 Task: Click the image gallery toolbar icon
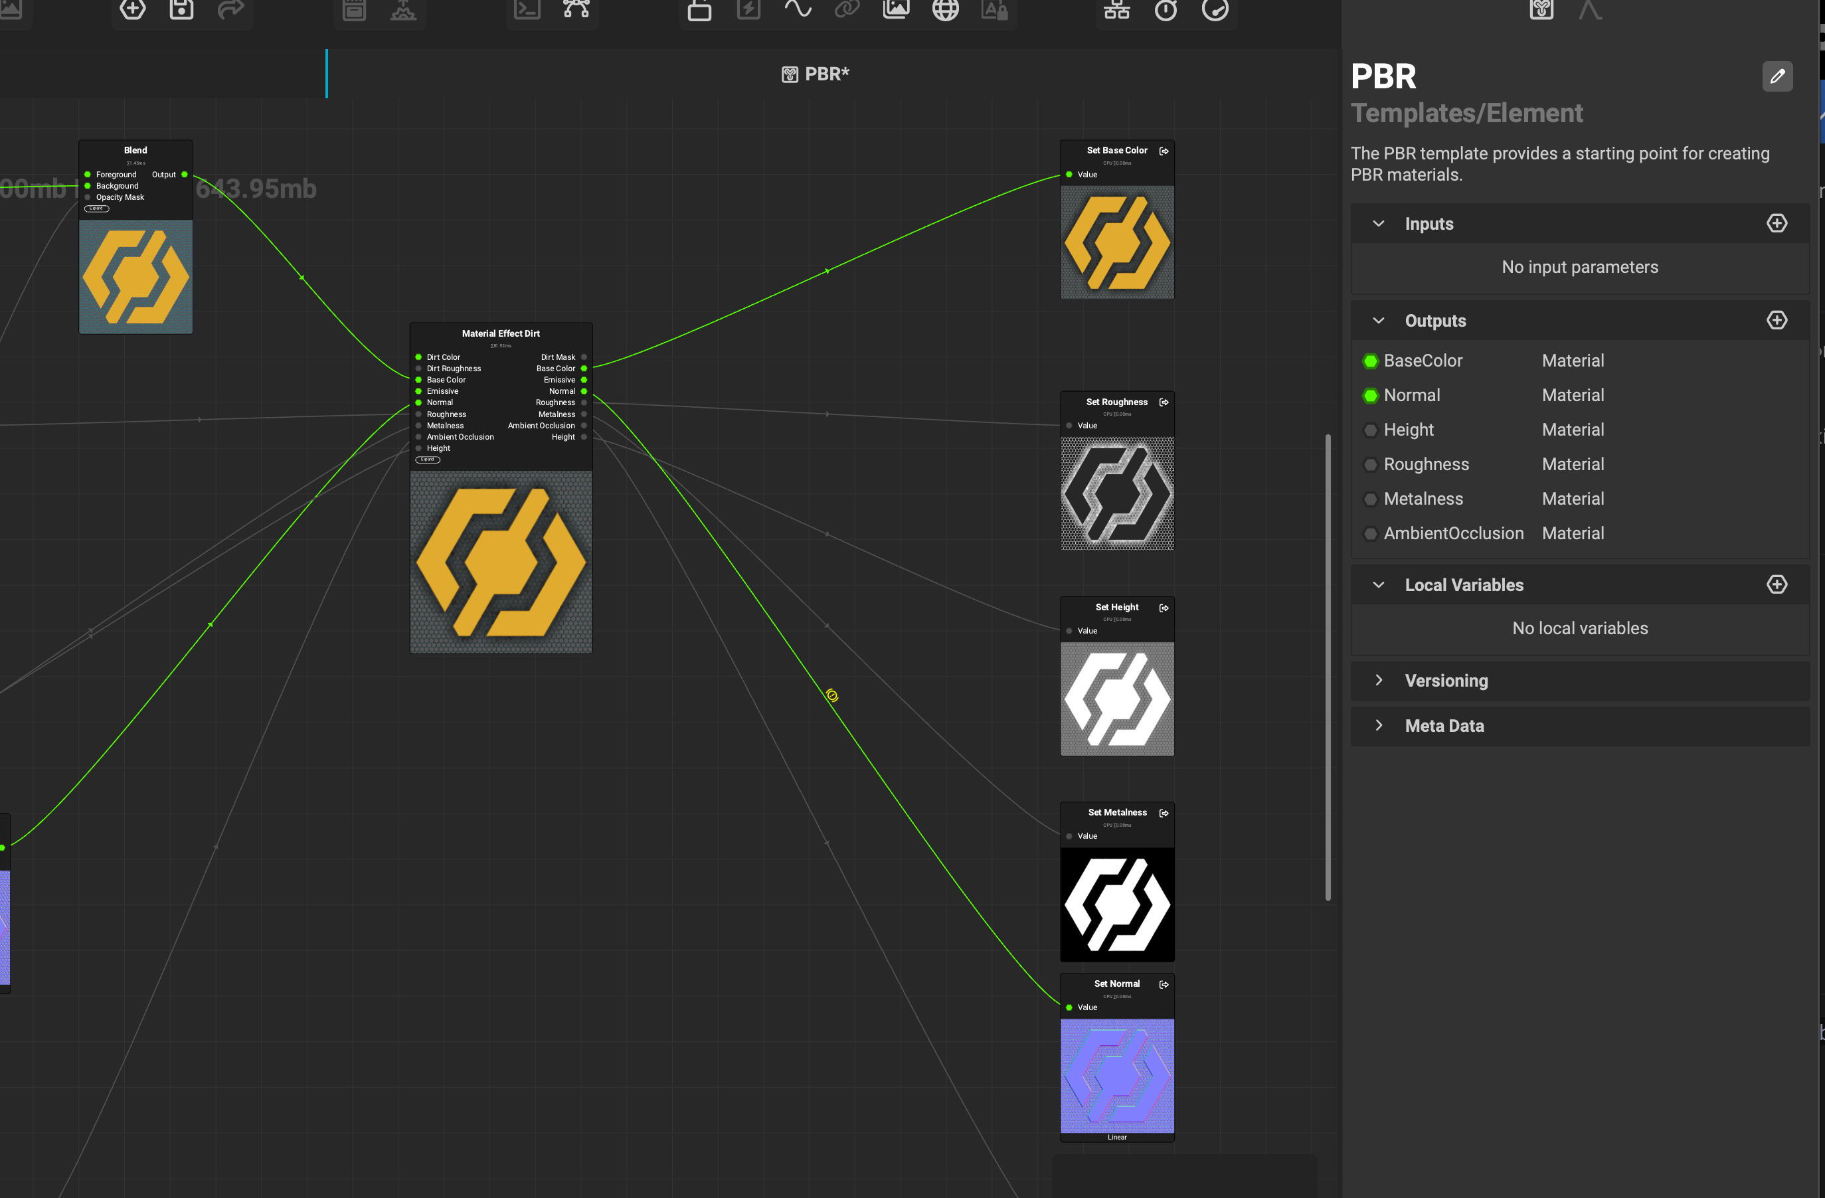(896, 9)
